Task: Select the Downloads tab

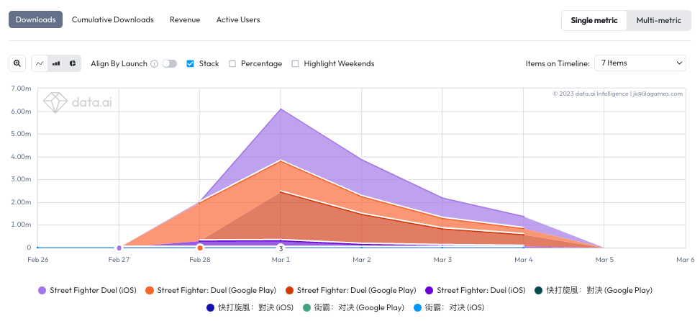Action: point(36,19)
